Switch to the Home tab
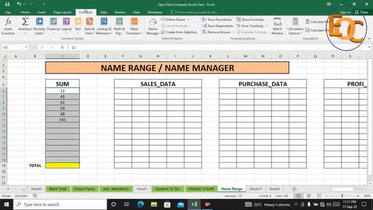Image resolution: width=373 pixels, height=210 pixels. [x=25, y=12]
